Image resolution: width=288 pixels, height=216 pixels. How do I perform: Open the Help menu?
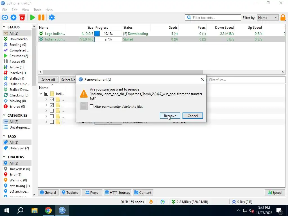tap(49, 10)
